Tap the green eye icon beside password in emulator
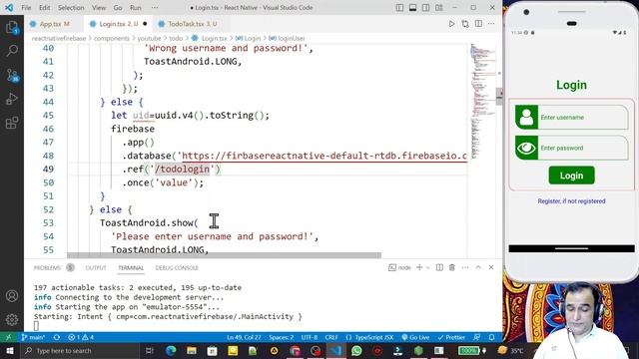Image resolution: width=639 pixels, height=359 pixels. click(x=526, y=148)
